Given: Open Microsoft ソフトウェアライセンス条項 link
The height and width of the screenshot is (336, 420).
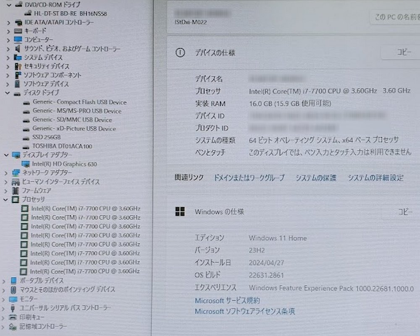Looking at the screenshot, I should (245, 311).
